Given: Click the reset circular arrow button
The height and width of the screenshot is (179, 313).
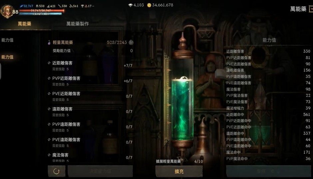Looking at the screenshot, I should (x=57, y=171).
